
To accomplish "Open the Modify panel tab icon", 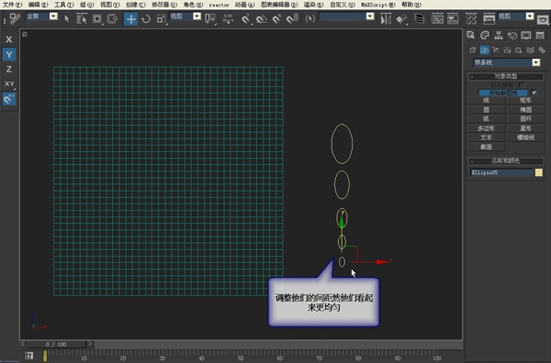I will [485, 36].
